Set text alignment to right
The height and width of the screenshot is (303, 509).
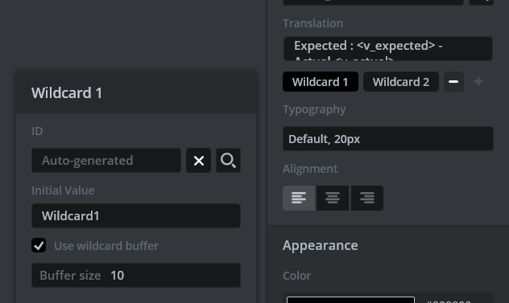coord(367,198)
